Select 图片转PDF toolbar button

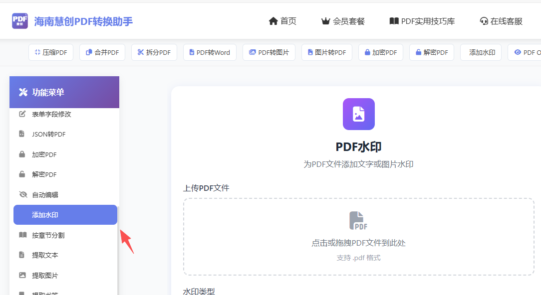click(327, 52)
